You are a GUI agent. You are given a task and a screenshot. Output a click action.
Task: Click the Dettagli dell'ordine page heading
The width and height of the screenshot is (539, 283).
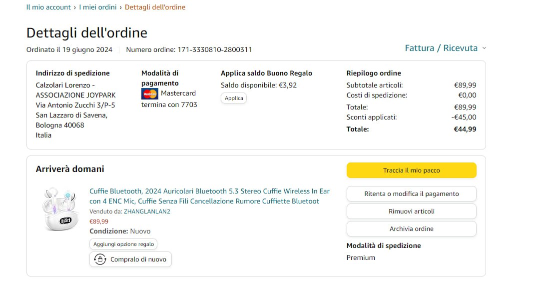87,33
